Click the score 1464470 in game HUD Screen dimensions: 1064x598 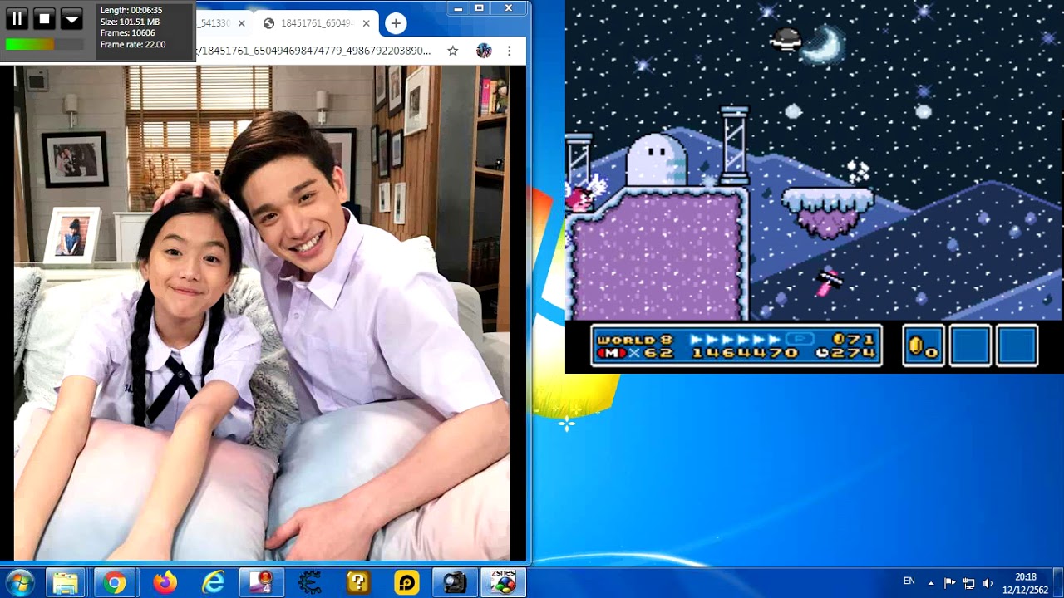click(x=744, y=353)
